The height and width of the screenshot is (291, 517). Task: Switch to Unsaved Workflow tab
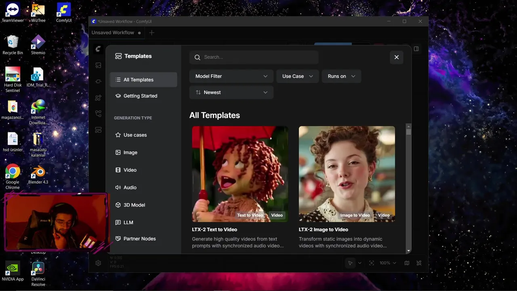pos(116,33)
